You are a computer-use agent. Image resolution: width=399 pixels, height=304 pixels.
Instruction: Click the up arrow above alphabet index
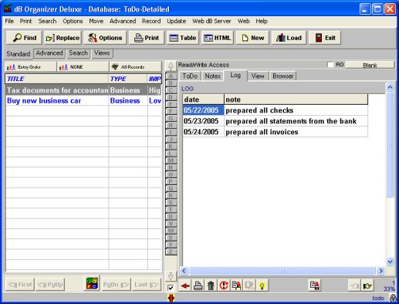(x=171, y=66)
